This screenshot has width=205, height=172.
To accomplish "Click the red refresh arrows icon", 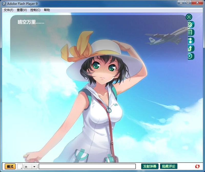I will click(197, 166).
